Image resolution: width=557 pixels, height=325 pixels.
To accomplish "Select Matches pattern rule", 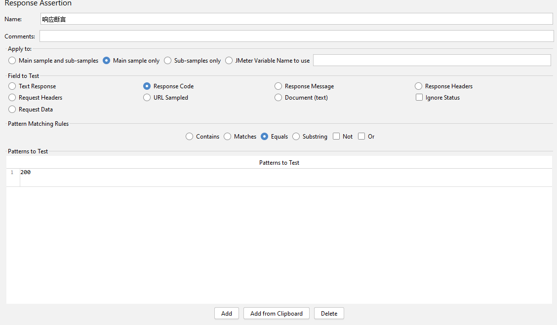I will [x=227, y=137].
